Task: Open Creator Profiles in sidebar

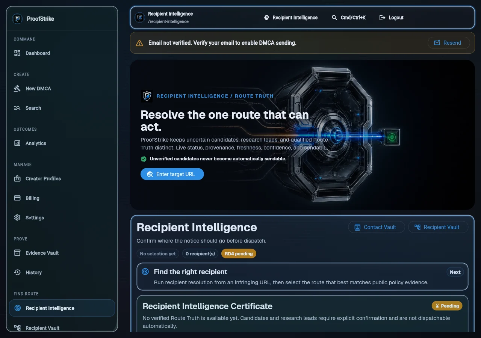Action: coord(62,179)
